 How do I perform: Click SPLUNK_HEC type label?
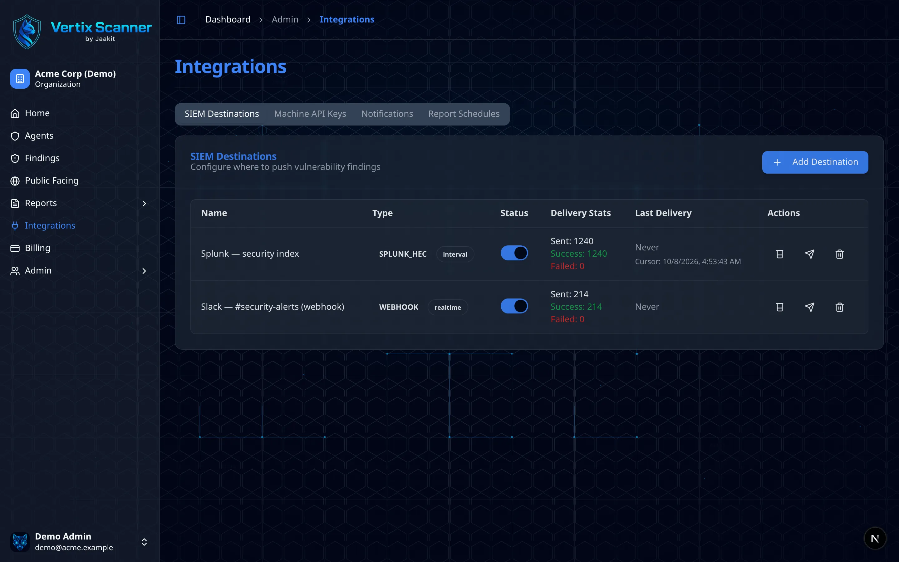tap(403, 254)
